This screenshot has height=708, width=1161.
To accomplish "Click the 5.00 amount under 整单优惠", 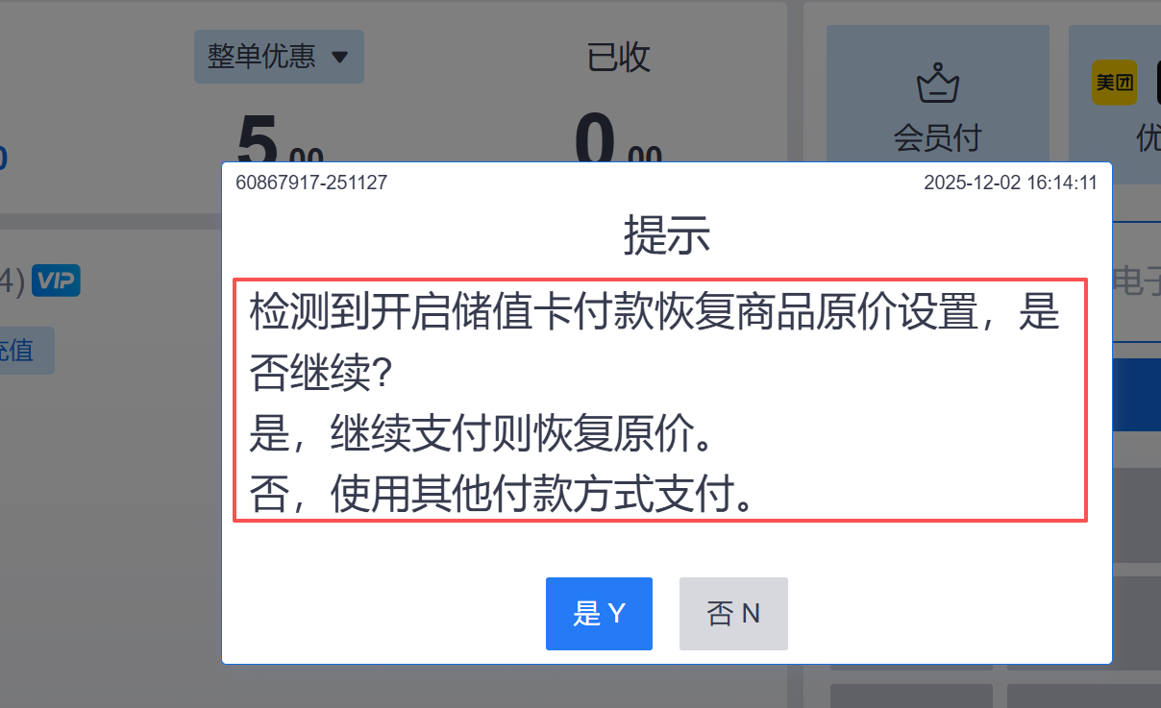I will click(280, 142).
